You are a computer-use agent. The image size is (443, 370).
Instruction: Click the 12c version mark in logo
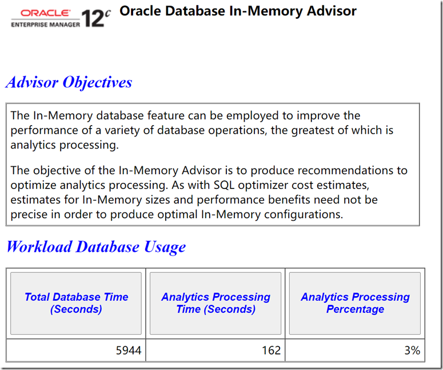point(95,18)
